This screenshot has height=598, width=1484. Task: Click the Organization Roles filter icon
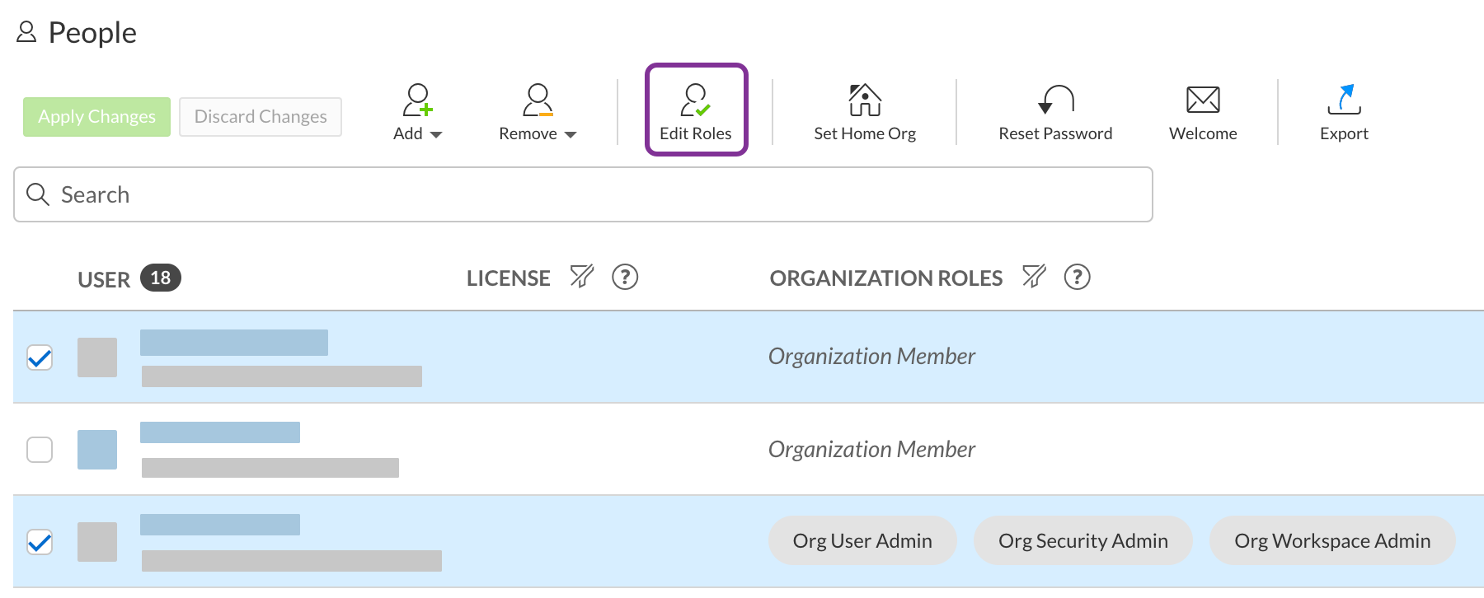(x=1034, y=277)
